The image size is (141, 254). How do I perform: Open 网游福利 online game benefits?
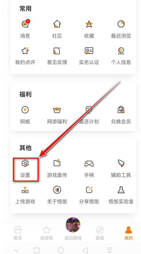[x=57, y=110]
